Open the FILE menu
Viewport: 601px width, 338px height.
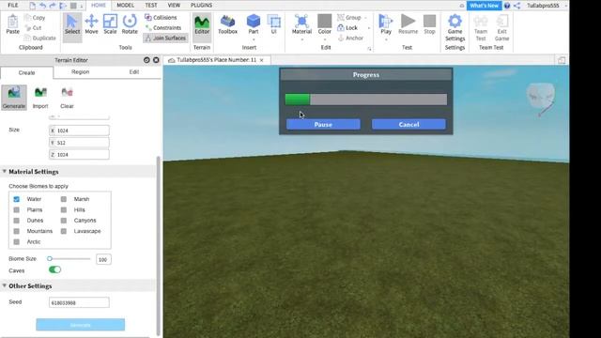click(12, 6)
